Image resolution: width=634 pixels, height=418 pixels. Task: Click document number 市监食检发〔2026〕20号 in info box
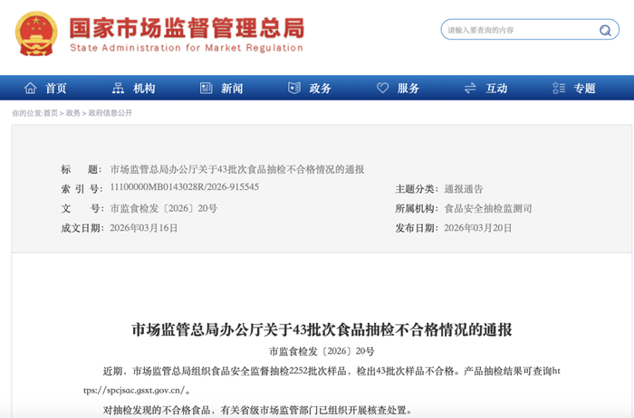click(x=164, y=208)
